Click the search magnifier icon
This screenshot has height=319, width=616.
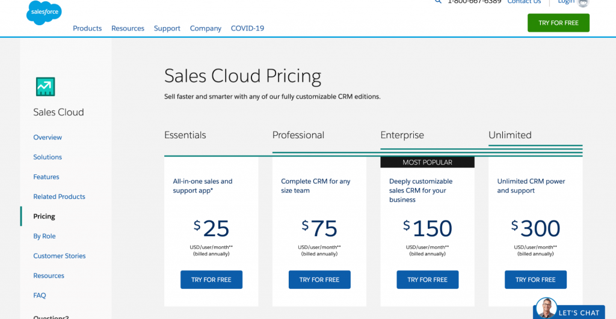(438, 2)
